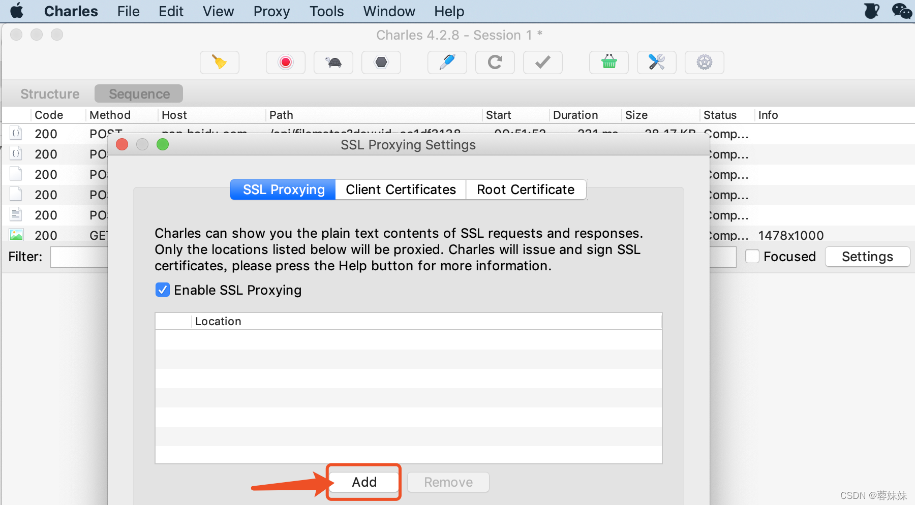
Task: Click the broom clear session icon
Action: [x=220, y=62]
